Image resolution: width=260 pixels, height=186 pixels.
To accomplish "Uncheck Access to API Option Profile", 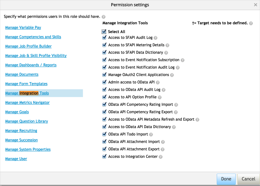I will click(105, 97).
